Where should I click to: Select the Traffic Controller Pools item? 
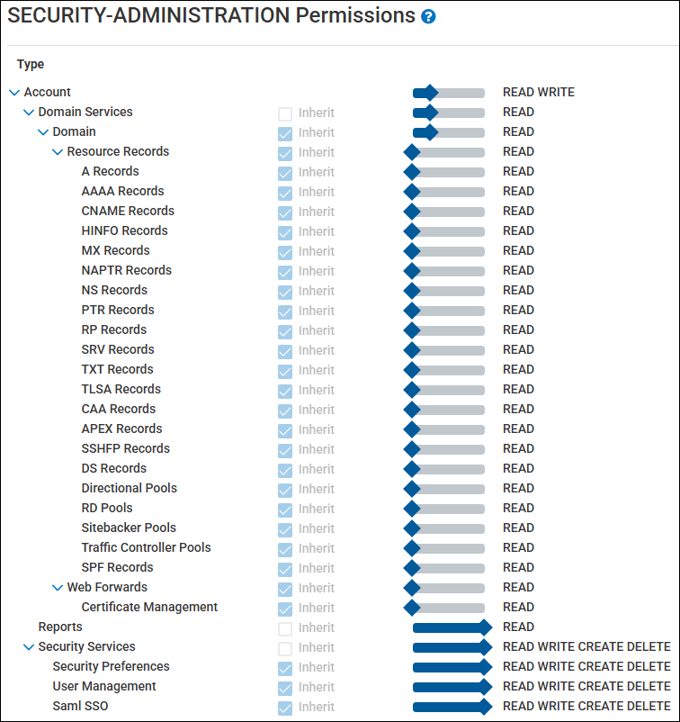[x=146, y=547]
